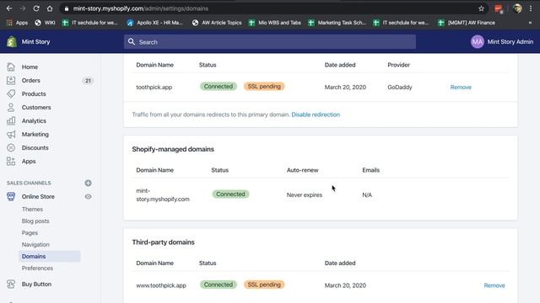Open the WIKI bookmark

[x=45, y=23]
